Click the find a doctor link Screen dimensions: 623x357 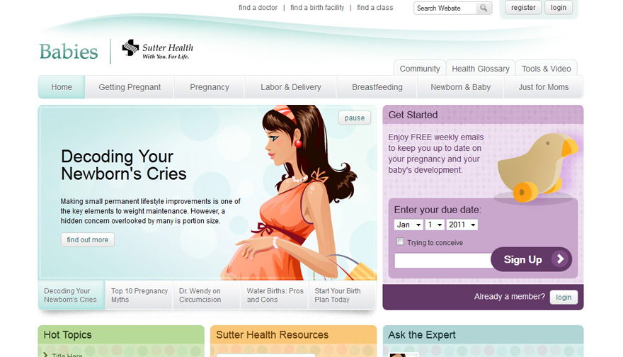coord(258,8)
